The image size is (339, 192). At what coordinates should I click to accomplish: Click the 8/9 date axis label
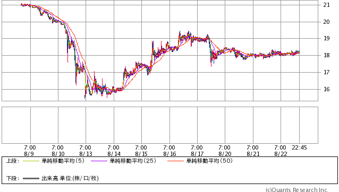coord(29,154)
